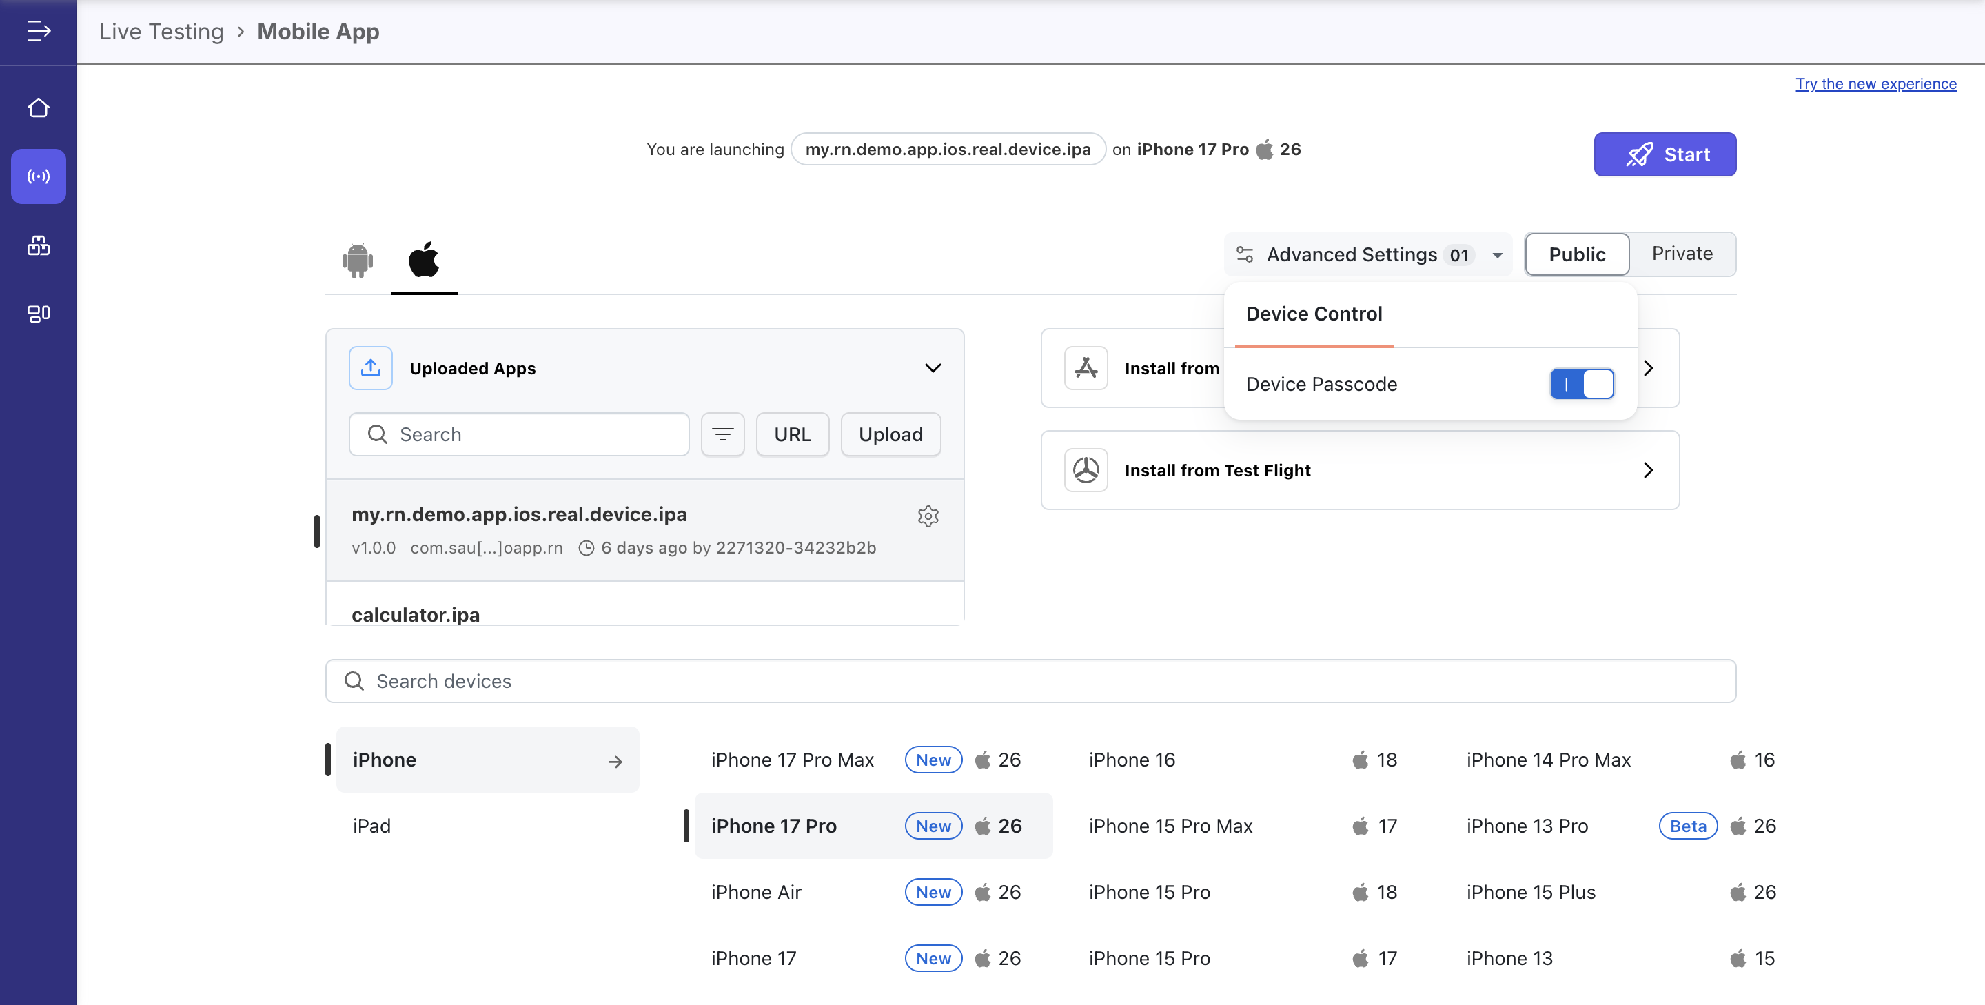Toggle the Device Passcode switch
Image resolution: width=1985 pixels, height=1005 pixels.
click(1581, 384)
